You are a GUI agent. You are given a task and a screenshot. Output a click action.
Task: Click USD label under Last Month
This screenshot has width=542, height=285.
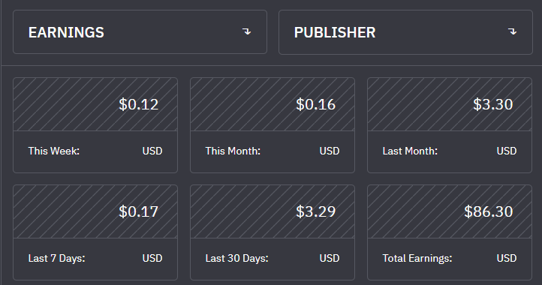507,151
